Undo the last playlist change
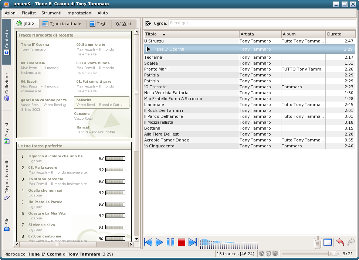This screenshot has width=359, height=260. tap(340, 242)
